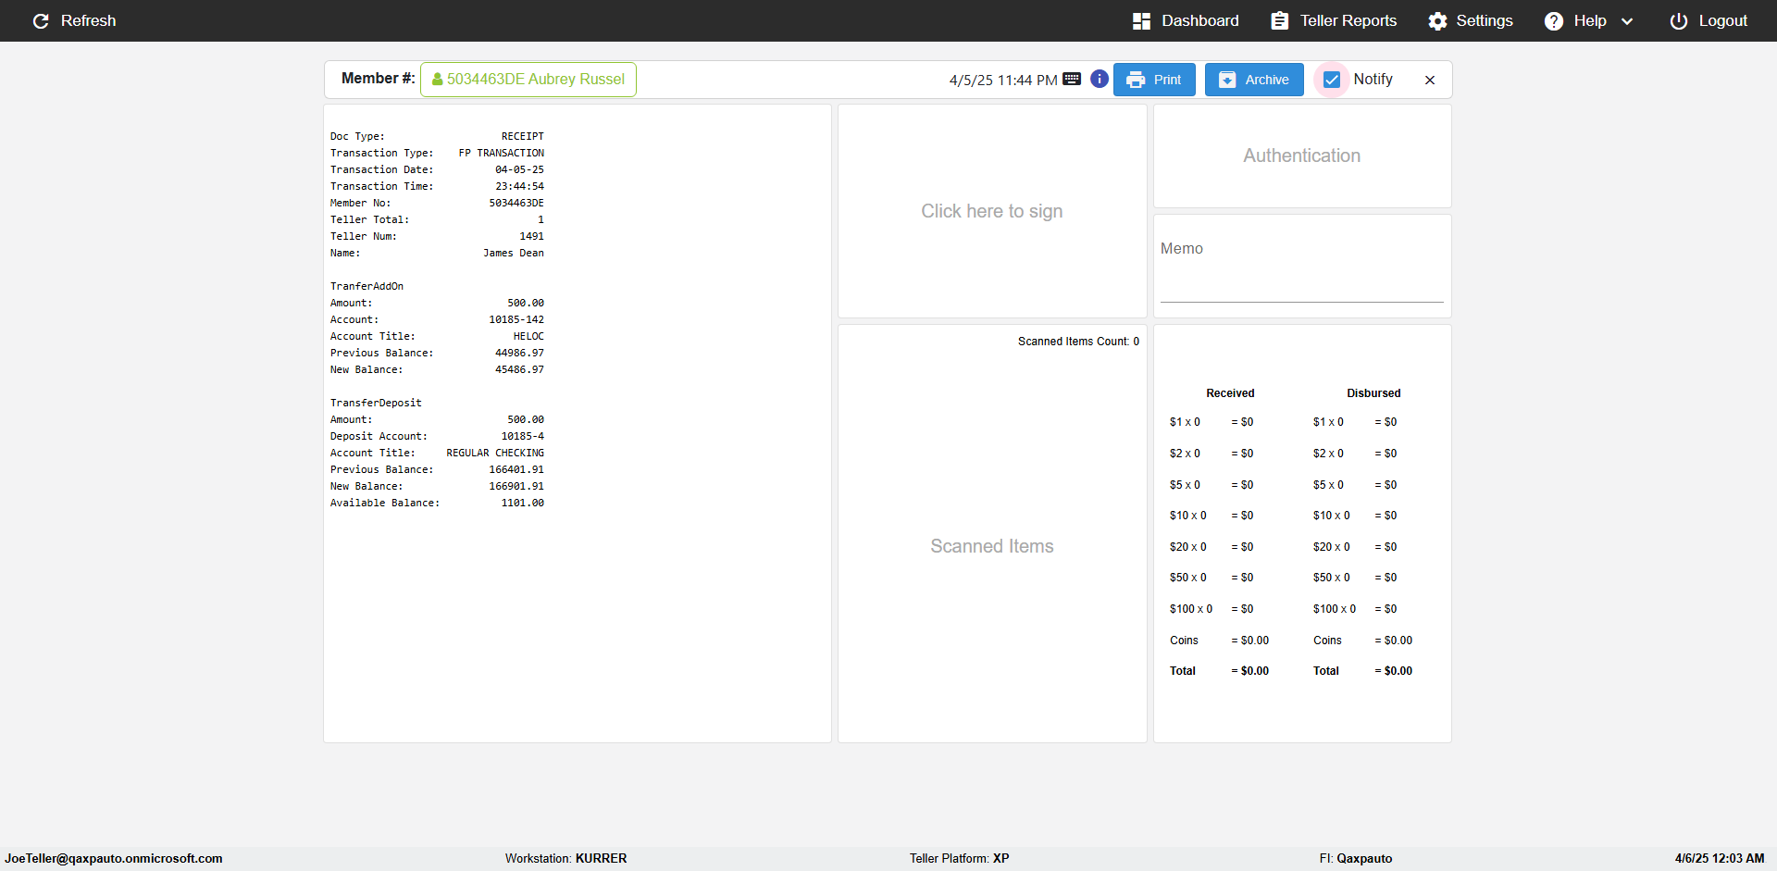Click the Refresh circular arrow icon
This screenshot has width=1777, height=871.
point(41,21)
